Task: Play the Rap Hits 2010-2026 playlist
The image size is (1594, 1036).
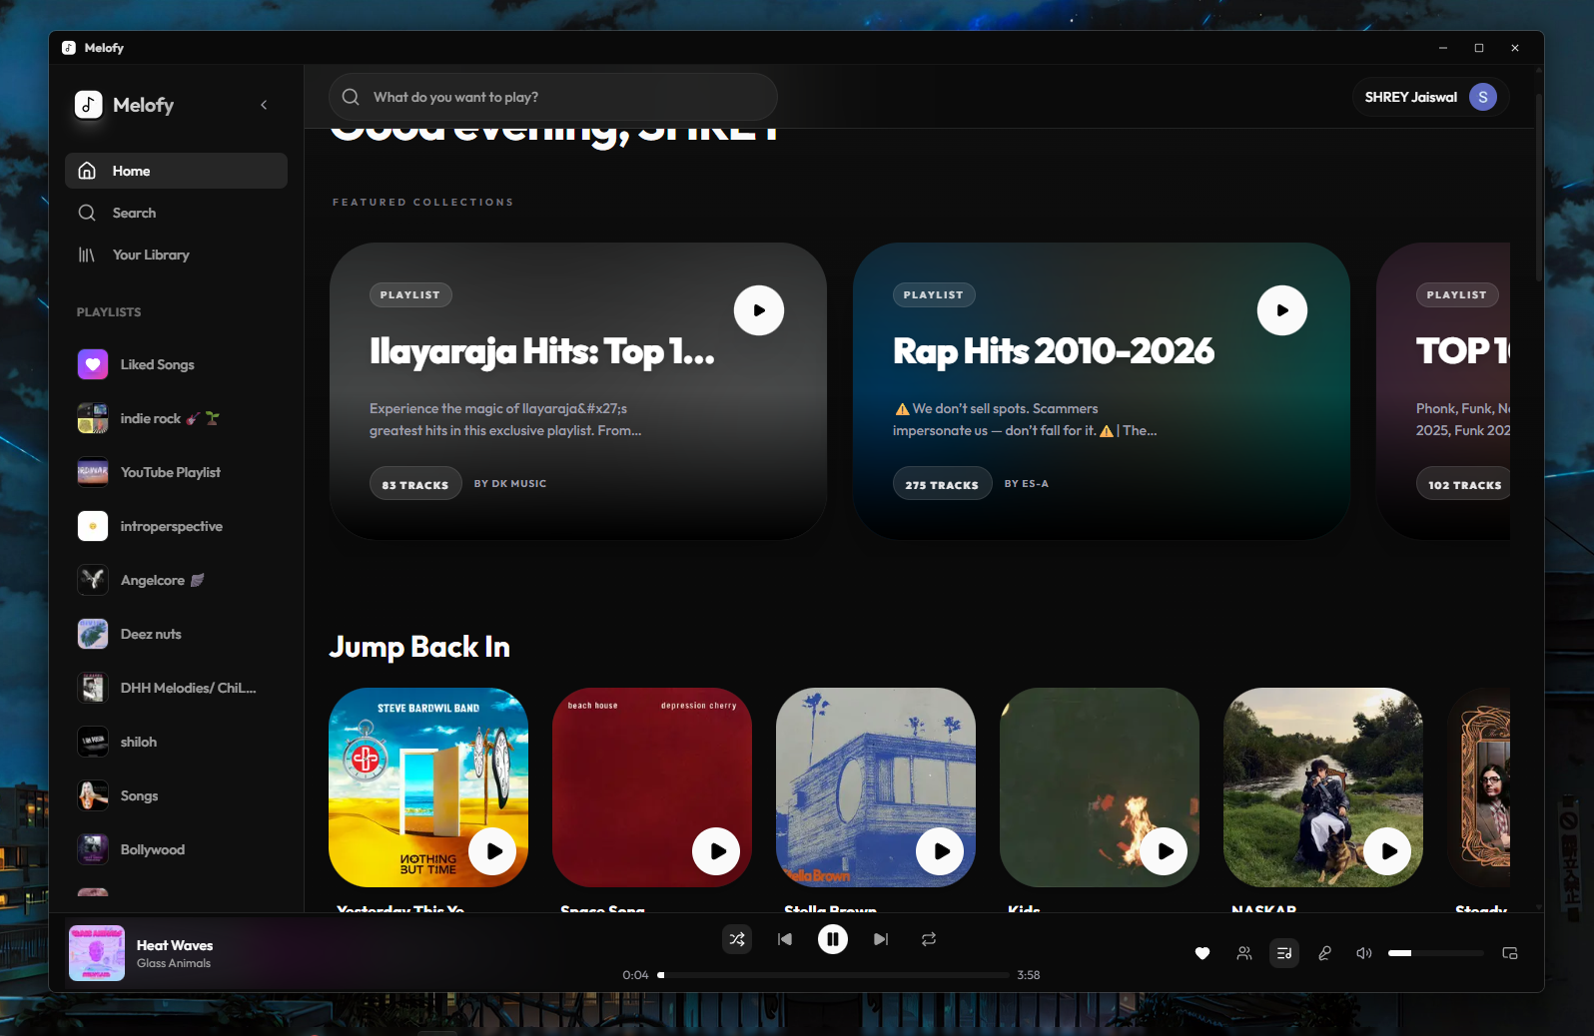Action: click(1282, 310)
